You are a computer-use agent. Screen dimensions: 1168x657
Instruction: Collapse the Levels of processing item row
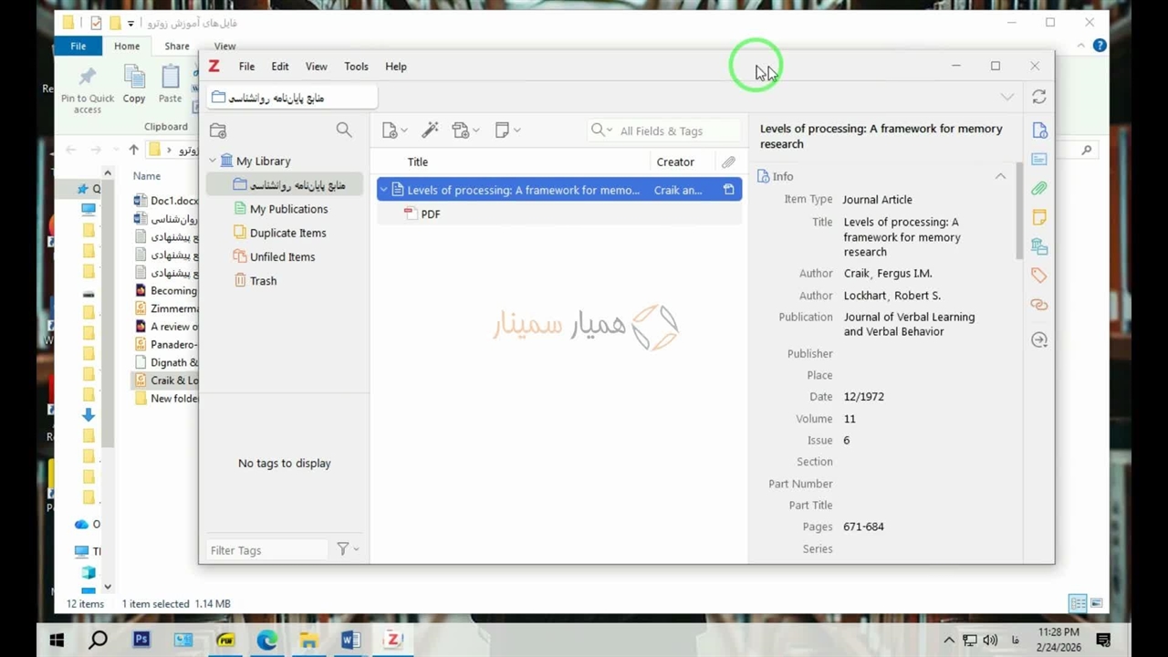tap(384, 190)
